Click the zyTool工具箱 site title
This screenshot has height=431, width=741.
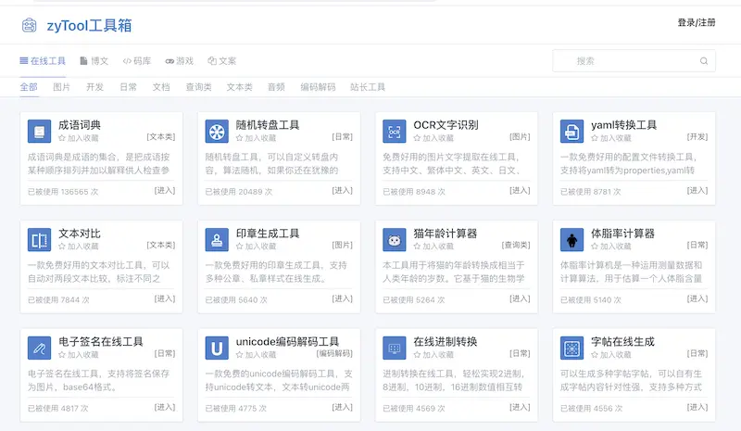tap(89, 26)
